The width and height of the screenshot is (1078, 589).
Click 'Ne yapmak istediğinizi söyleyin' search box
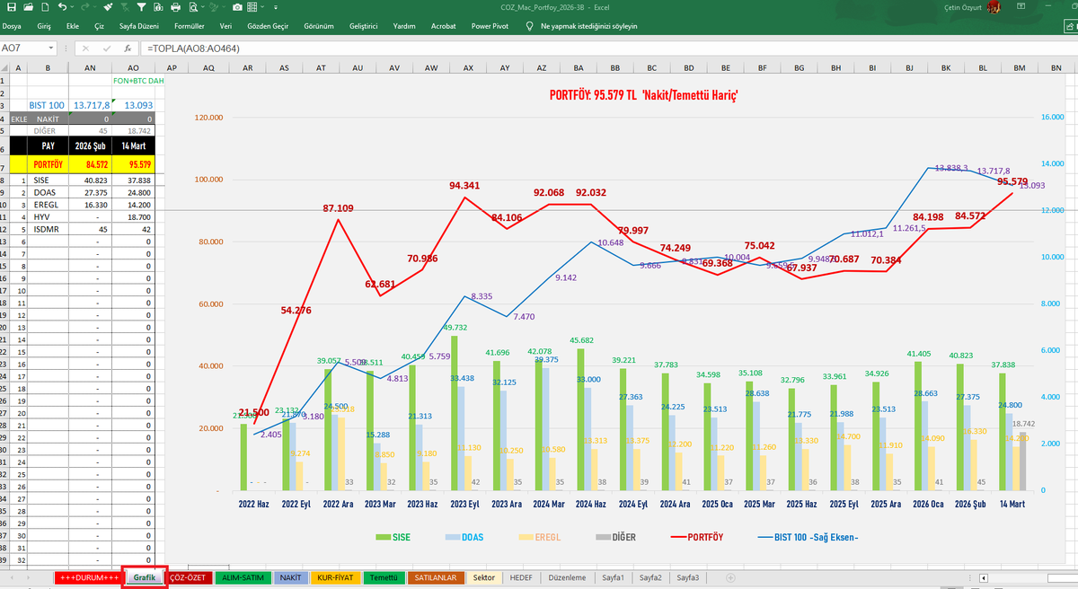[x=589, y=27]
